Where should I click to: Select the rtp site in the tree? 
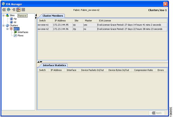[x=15, y=19]
